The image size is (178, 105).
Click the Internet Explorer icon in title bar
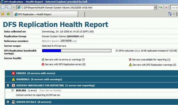click(x=2, y=2)
